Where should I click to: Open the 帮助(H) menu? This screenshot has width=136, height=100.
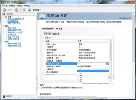(x=27, y=6)
